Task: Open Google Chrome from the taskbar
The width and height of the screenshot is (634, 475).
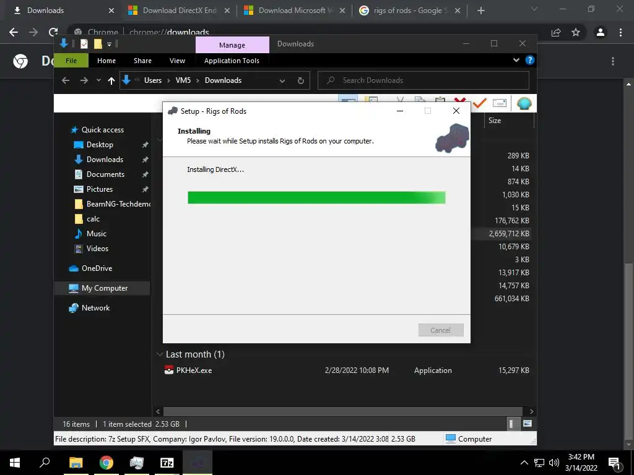Action: 106,463
